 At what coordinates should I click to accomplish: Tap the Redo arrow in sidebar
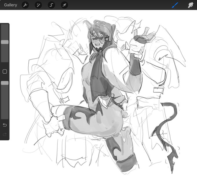tap(5, 135)
